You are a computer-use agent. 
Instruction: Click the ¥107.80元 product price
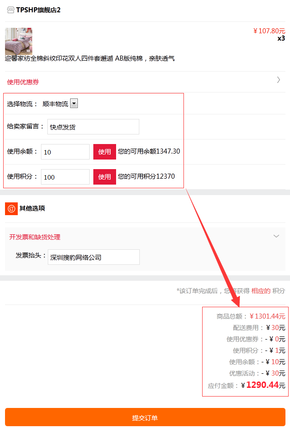[269, 31]
